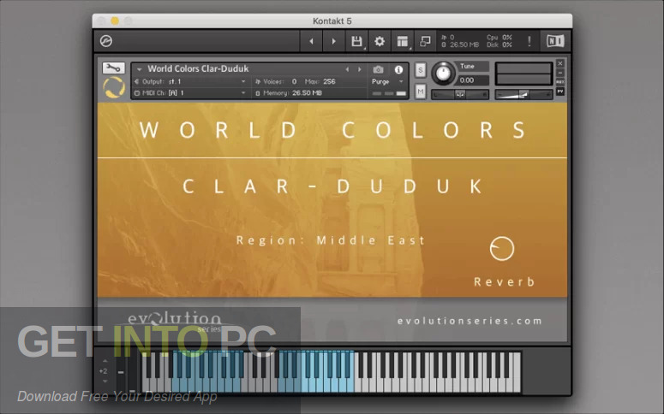The width and height of the screenshot is (664, 414).
Task: Go to next instrument with right arrow
Action: pos(333,41)
